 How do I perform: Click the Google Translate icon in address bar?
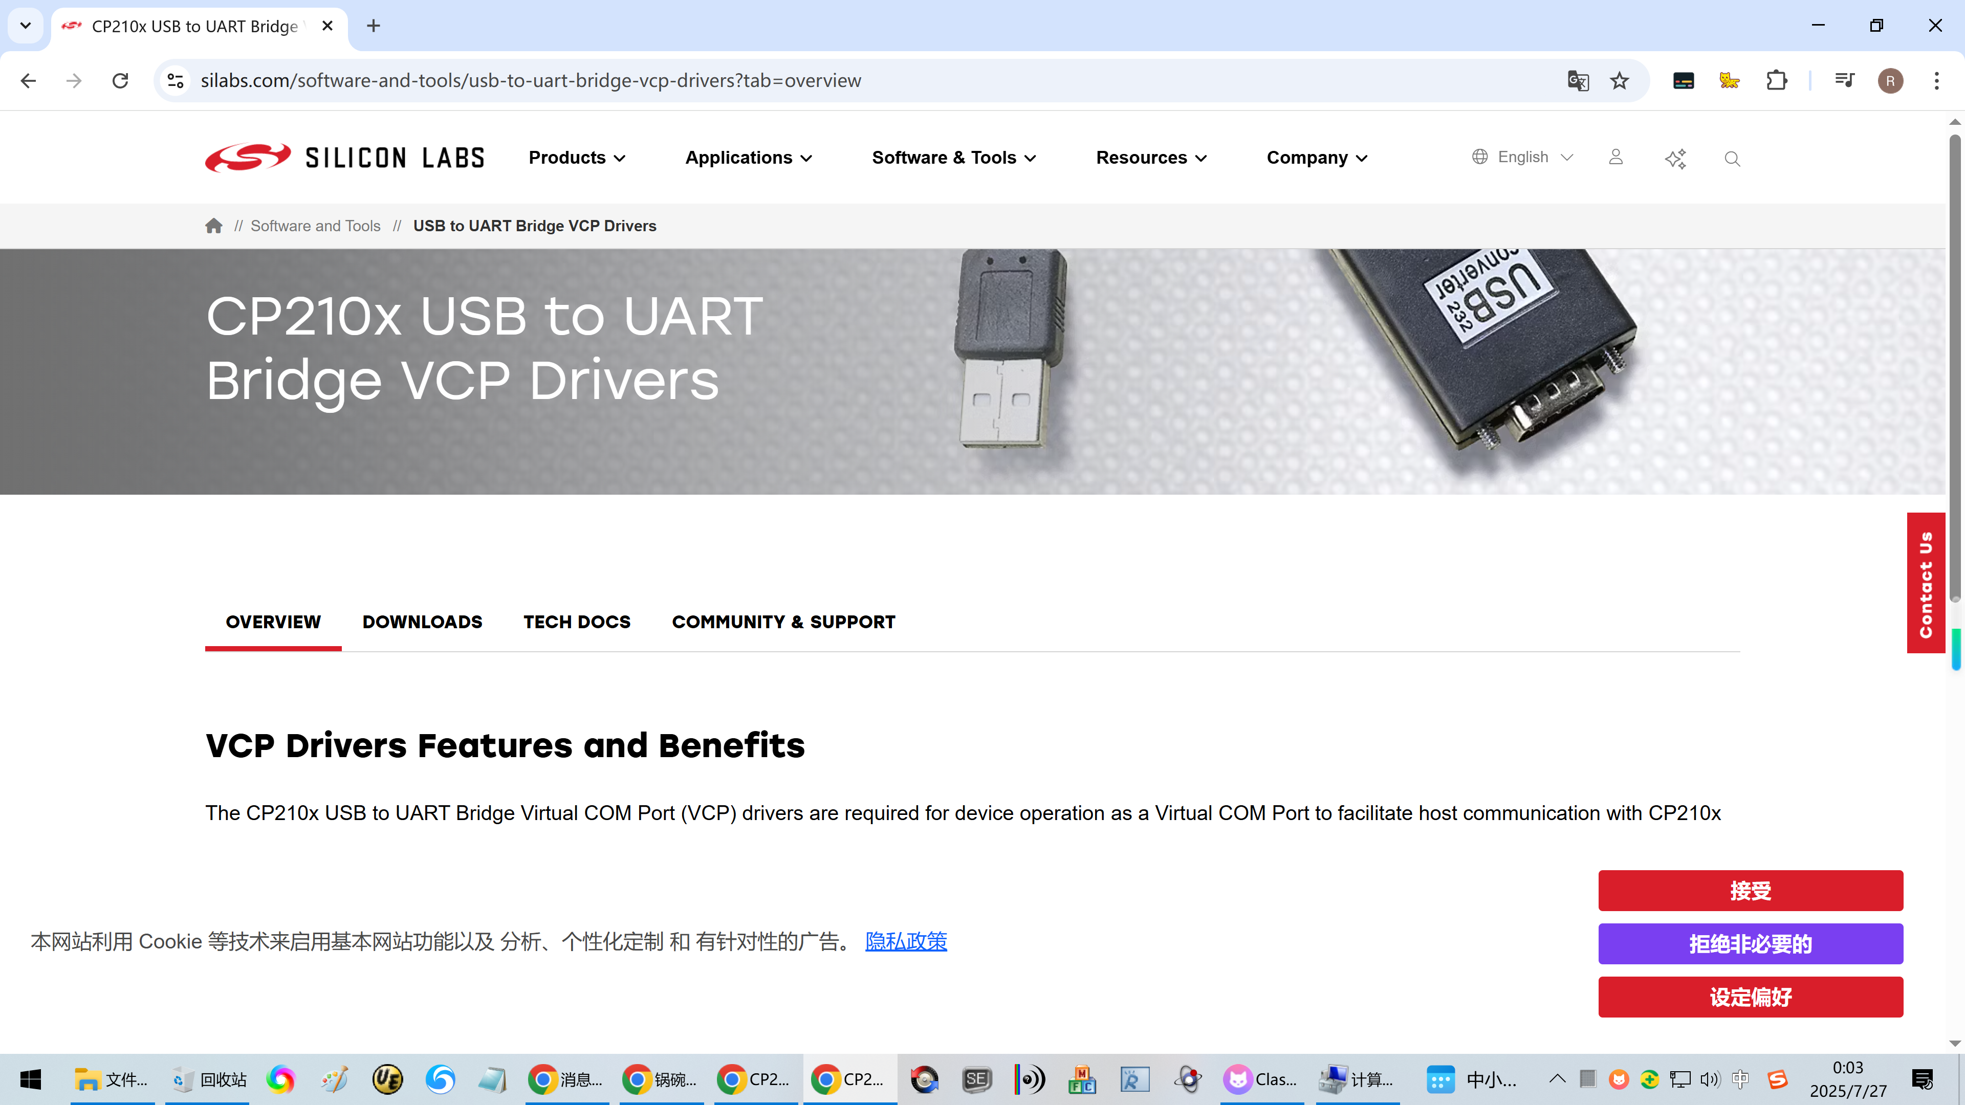(1578, 80)
